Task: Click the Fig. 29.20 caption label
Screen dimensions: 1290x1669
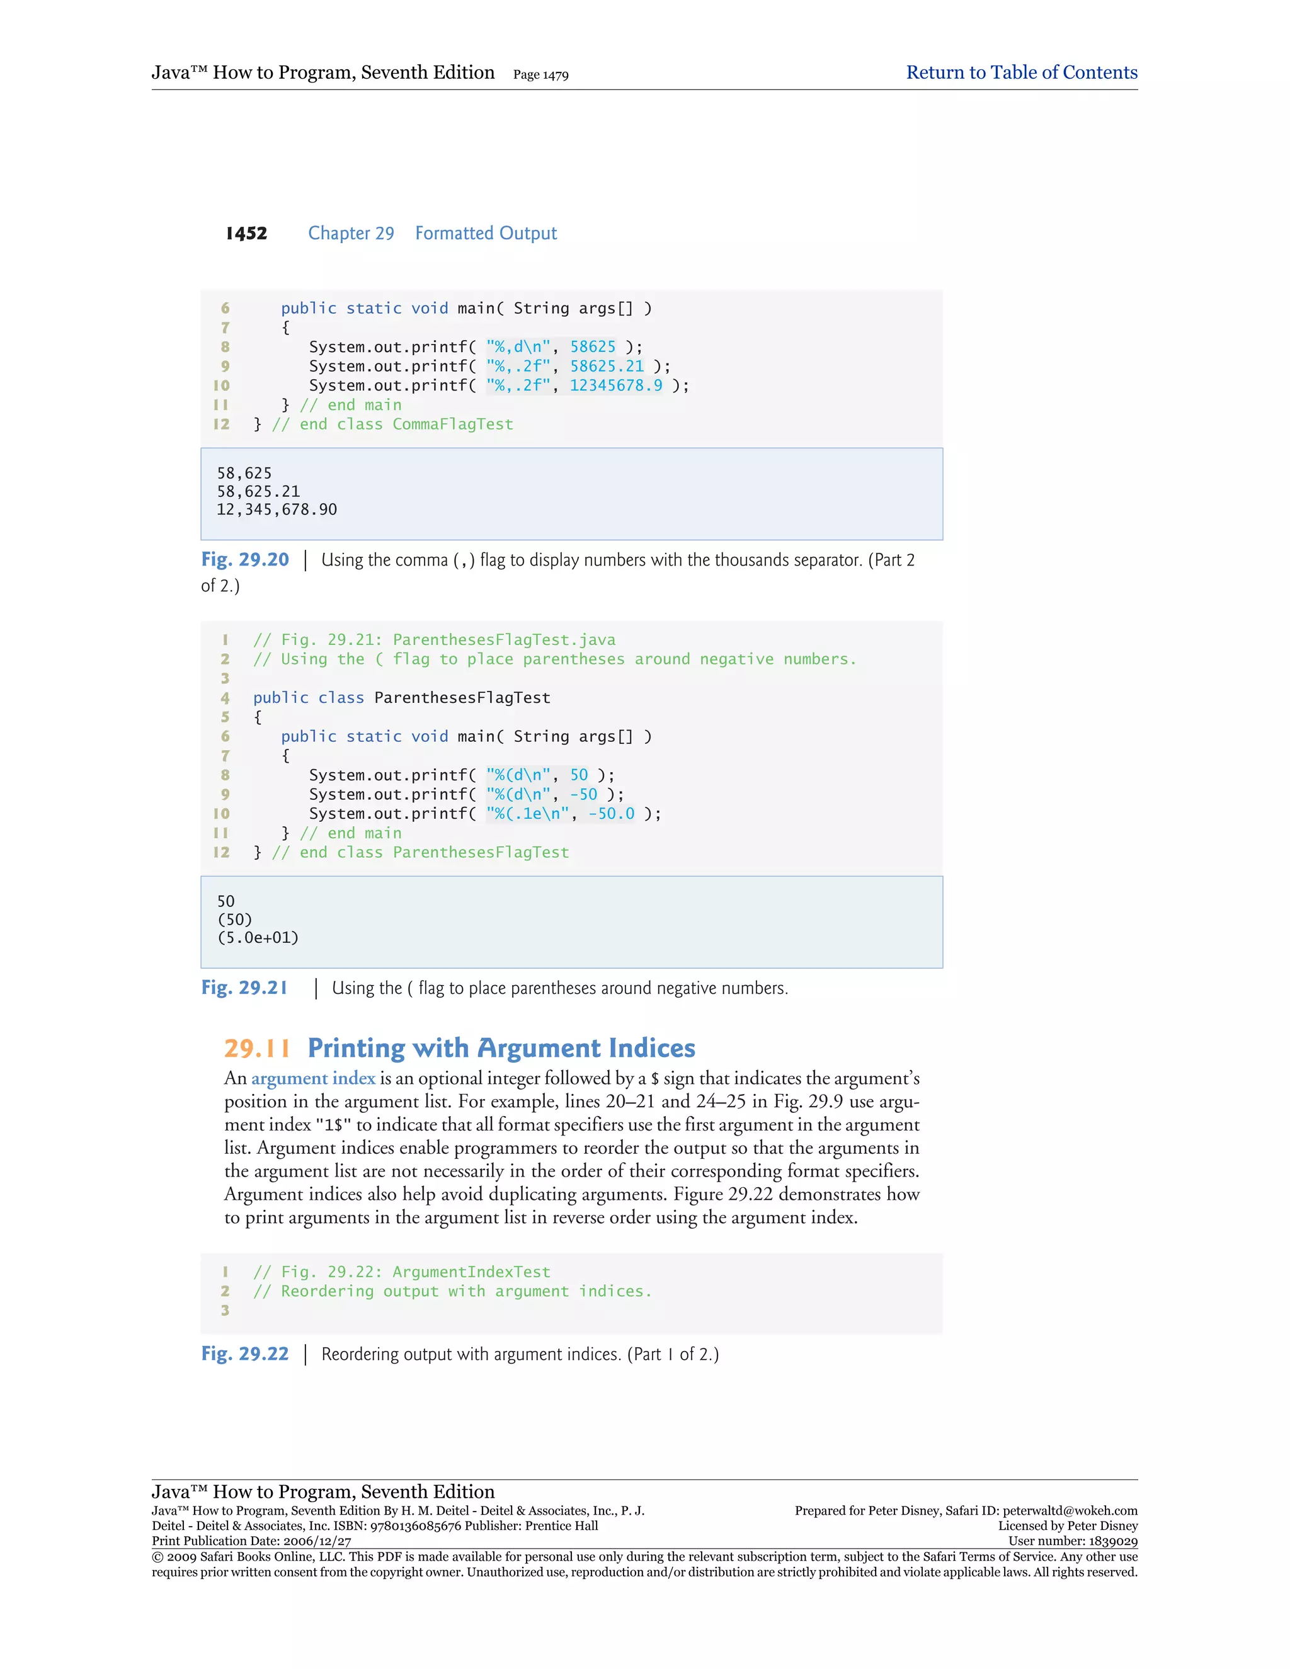Action: point(244,559)
